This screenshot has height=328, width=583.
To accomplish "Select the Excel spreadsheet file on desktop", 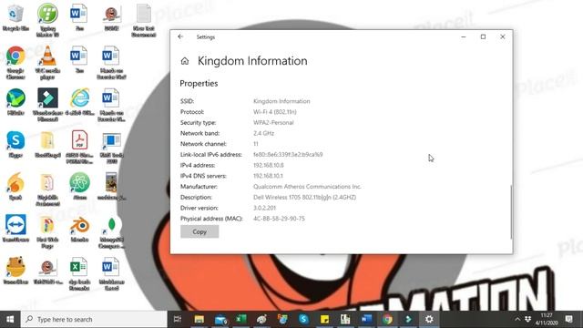I will tap(79, 274).
